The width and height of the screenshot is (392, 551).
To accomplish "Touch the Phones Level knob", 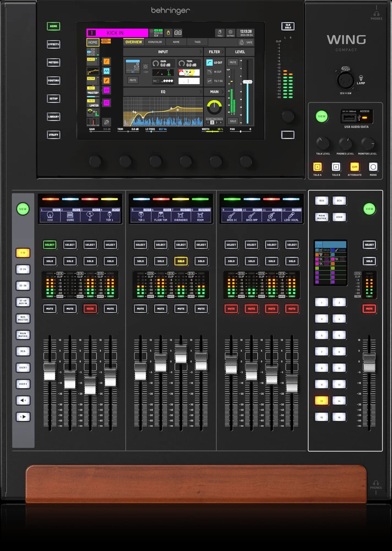I will click(x=345, y=143).
